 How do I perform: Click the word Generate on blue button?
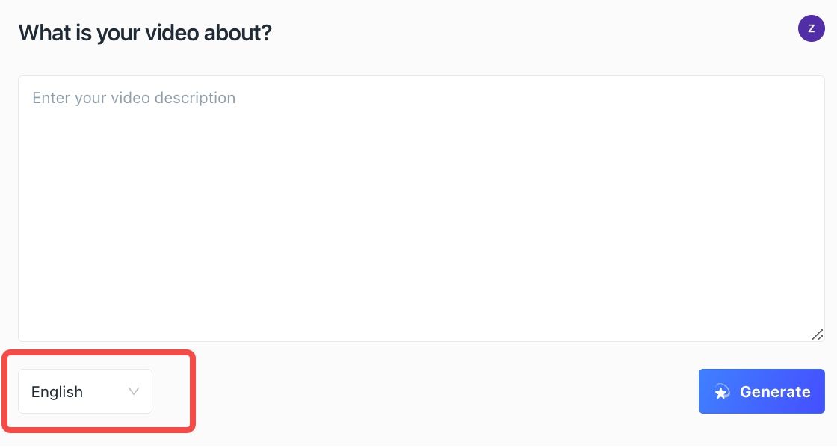click(x=775, y=392)
